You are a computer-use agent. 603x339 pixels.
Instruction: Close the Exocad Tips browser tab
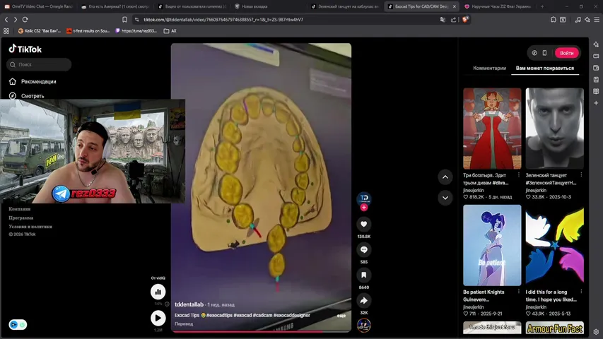pyautogui.click(x=454, y=6)
